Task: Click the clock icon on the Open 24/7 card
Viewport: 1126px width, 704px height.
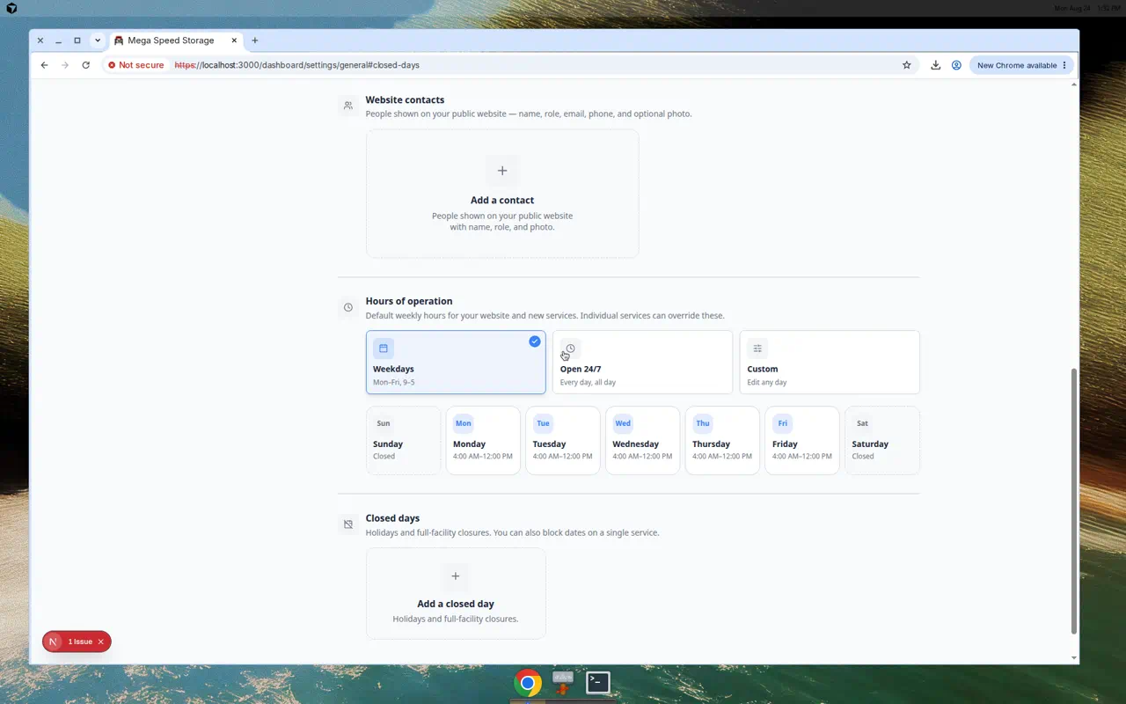Action: pyautogui.click(x=570, y=348)
